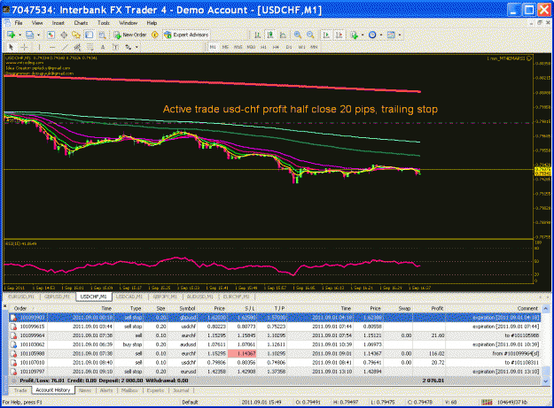Open the Navigator panel with star-folder icon
Screen dimensions: 554x408
pos(76,35)
